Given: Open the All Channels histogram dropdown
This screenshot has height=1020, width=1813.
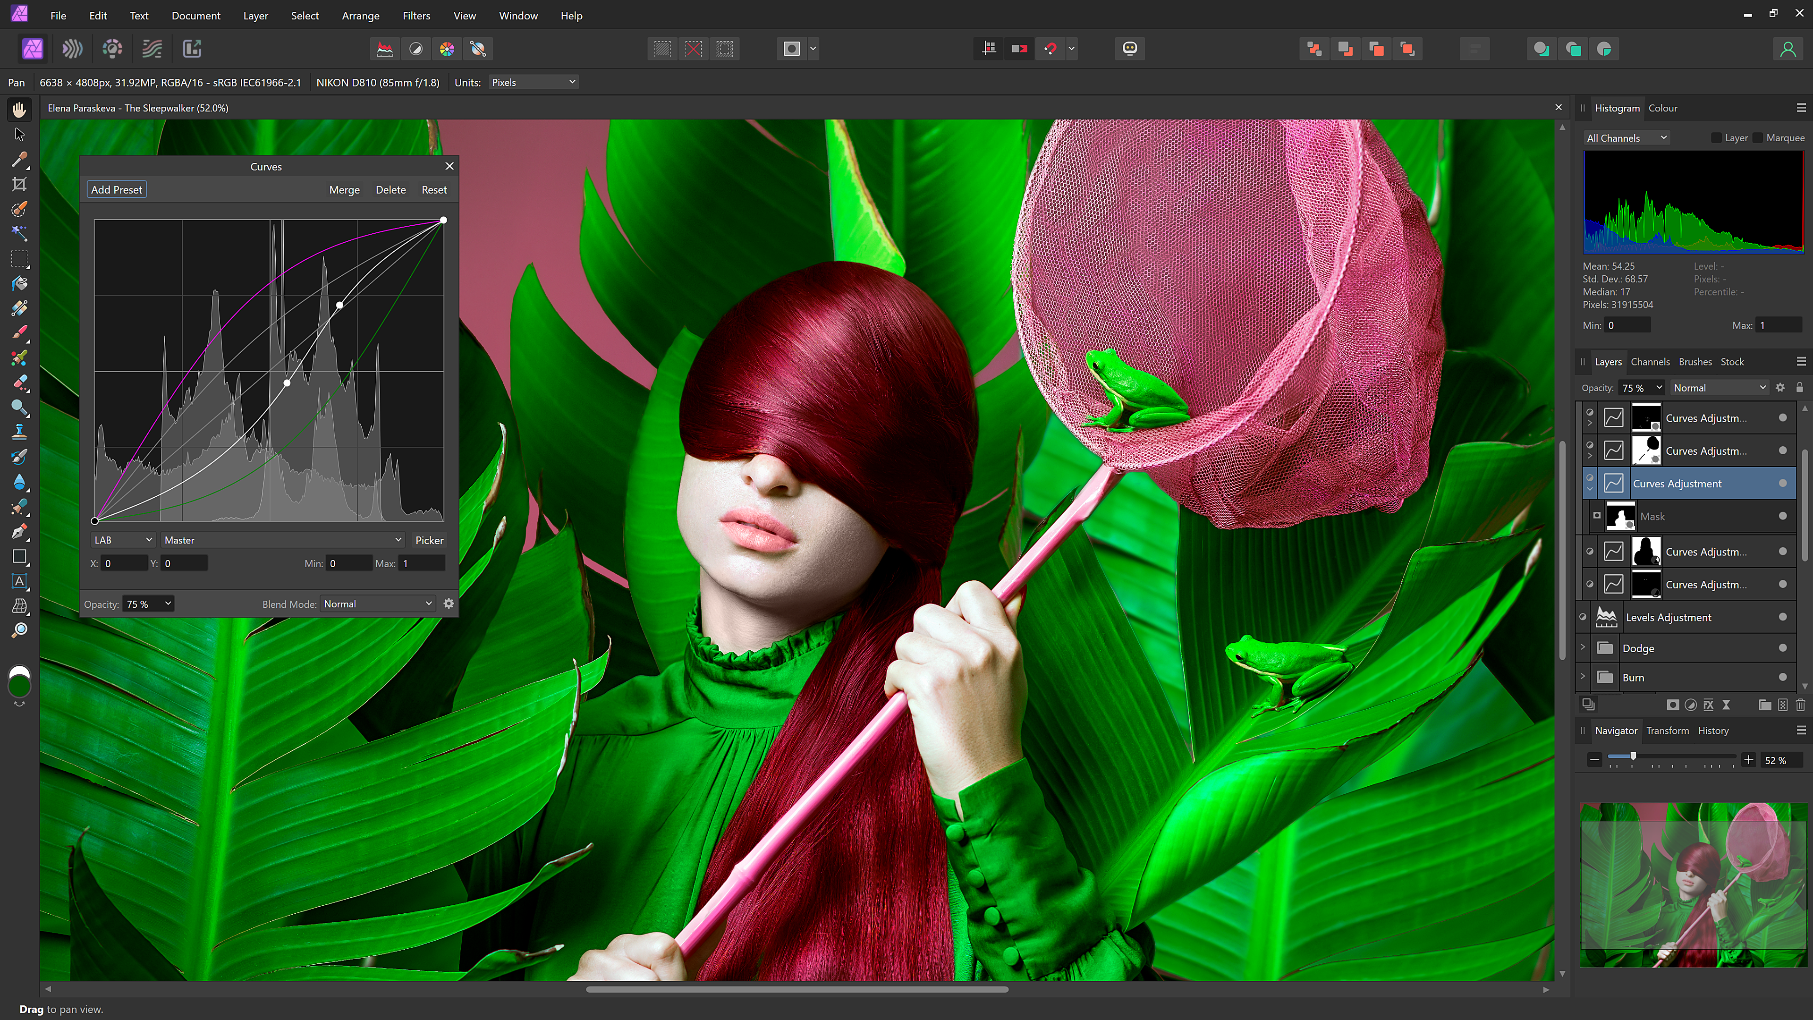Looking at the screenshot, I should pyautogui.click(x=1627, y=138).
